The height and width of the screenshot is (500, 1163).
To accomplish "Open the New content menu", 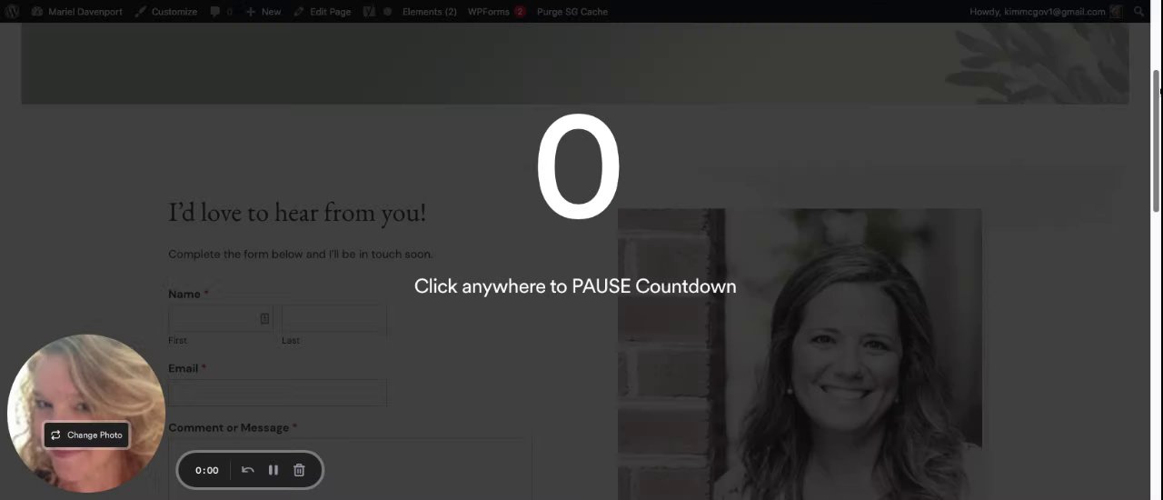I will 263,12.
